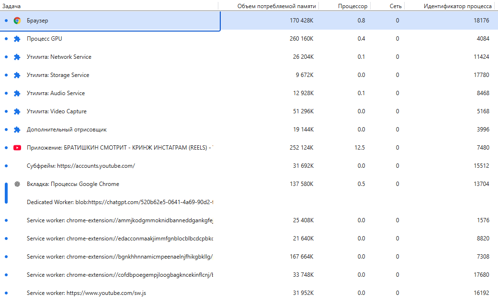Click process ID 4084
Viewport: 498px width, 304px height.
pyautogui.click(x=483, y=39)
